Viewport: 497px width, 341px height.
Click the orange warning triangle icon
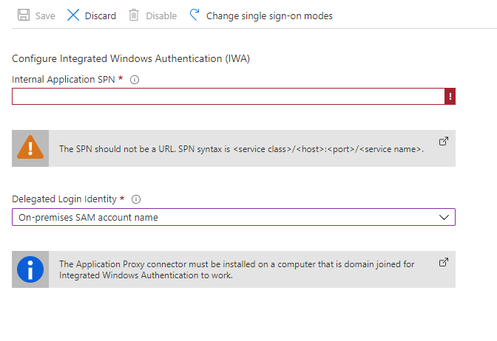(30, 148)
